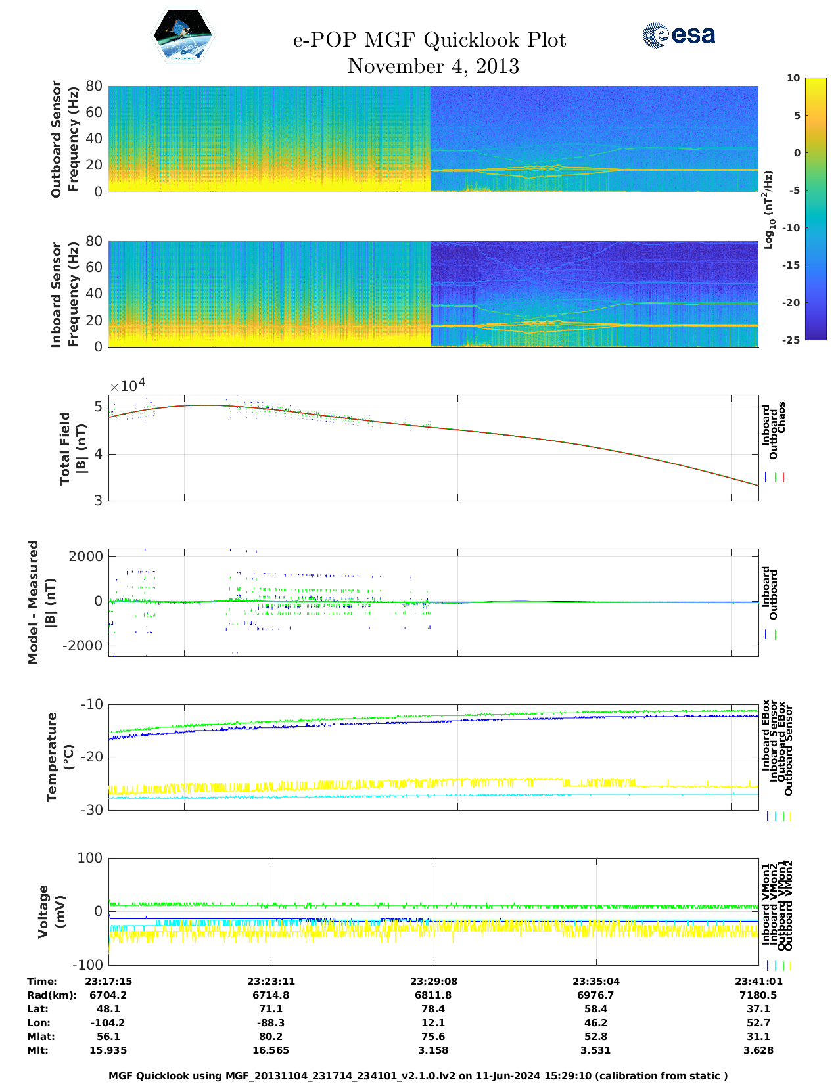Click the blue marker in Voltage legend
This screenshot has height=1084, width=838.
768,966
